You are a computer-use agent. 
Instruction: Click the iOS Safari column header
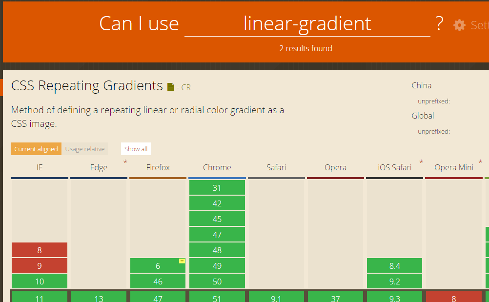click(x=394, y=168)
